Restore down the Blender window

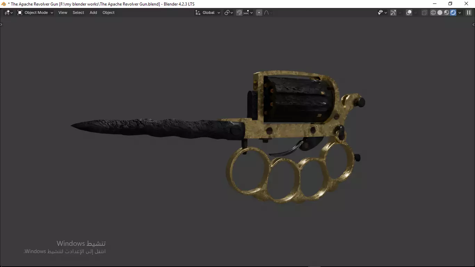(x=450, y=4)
